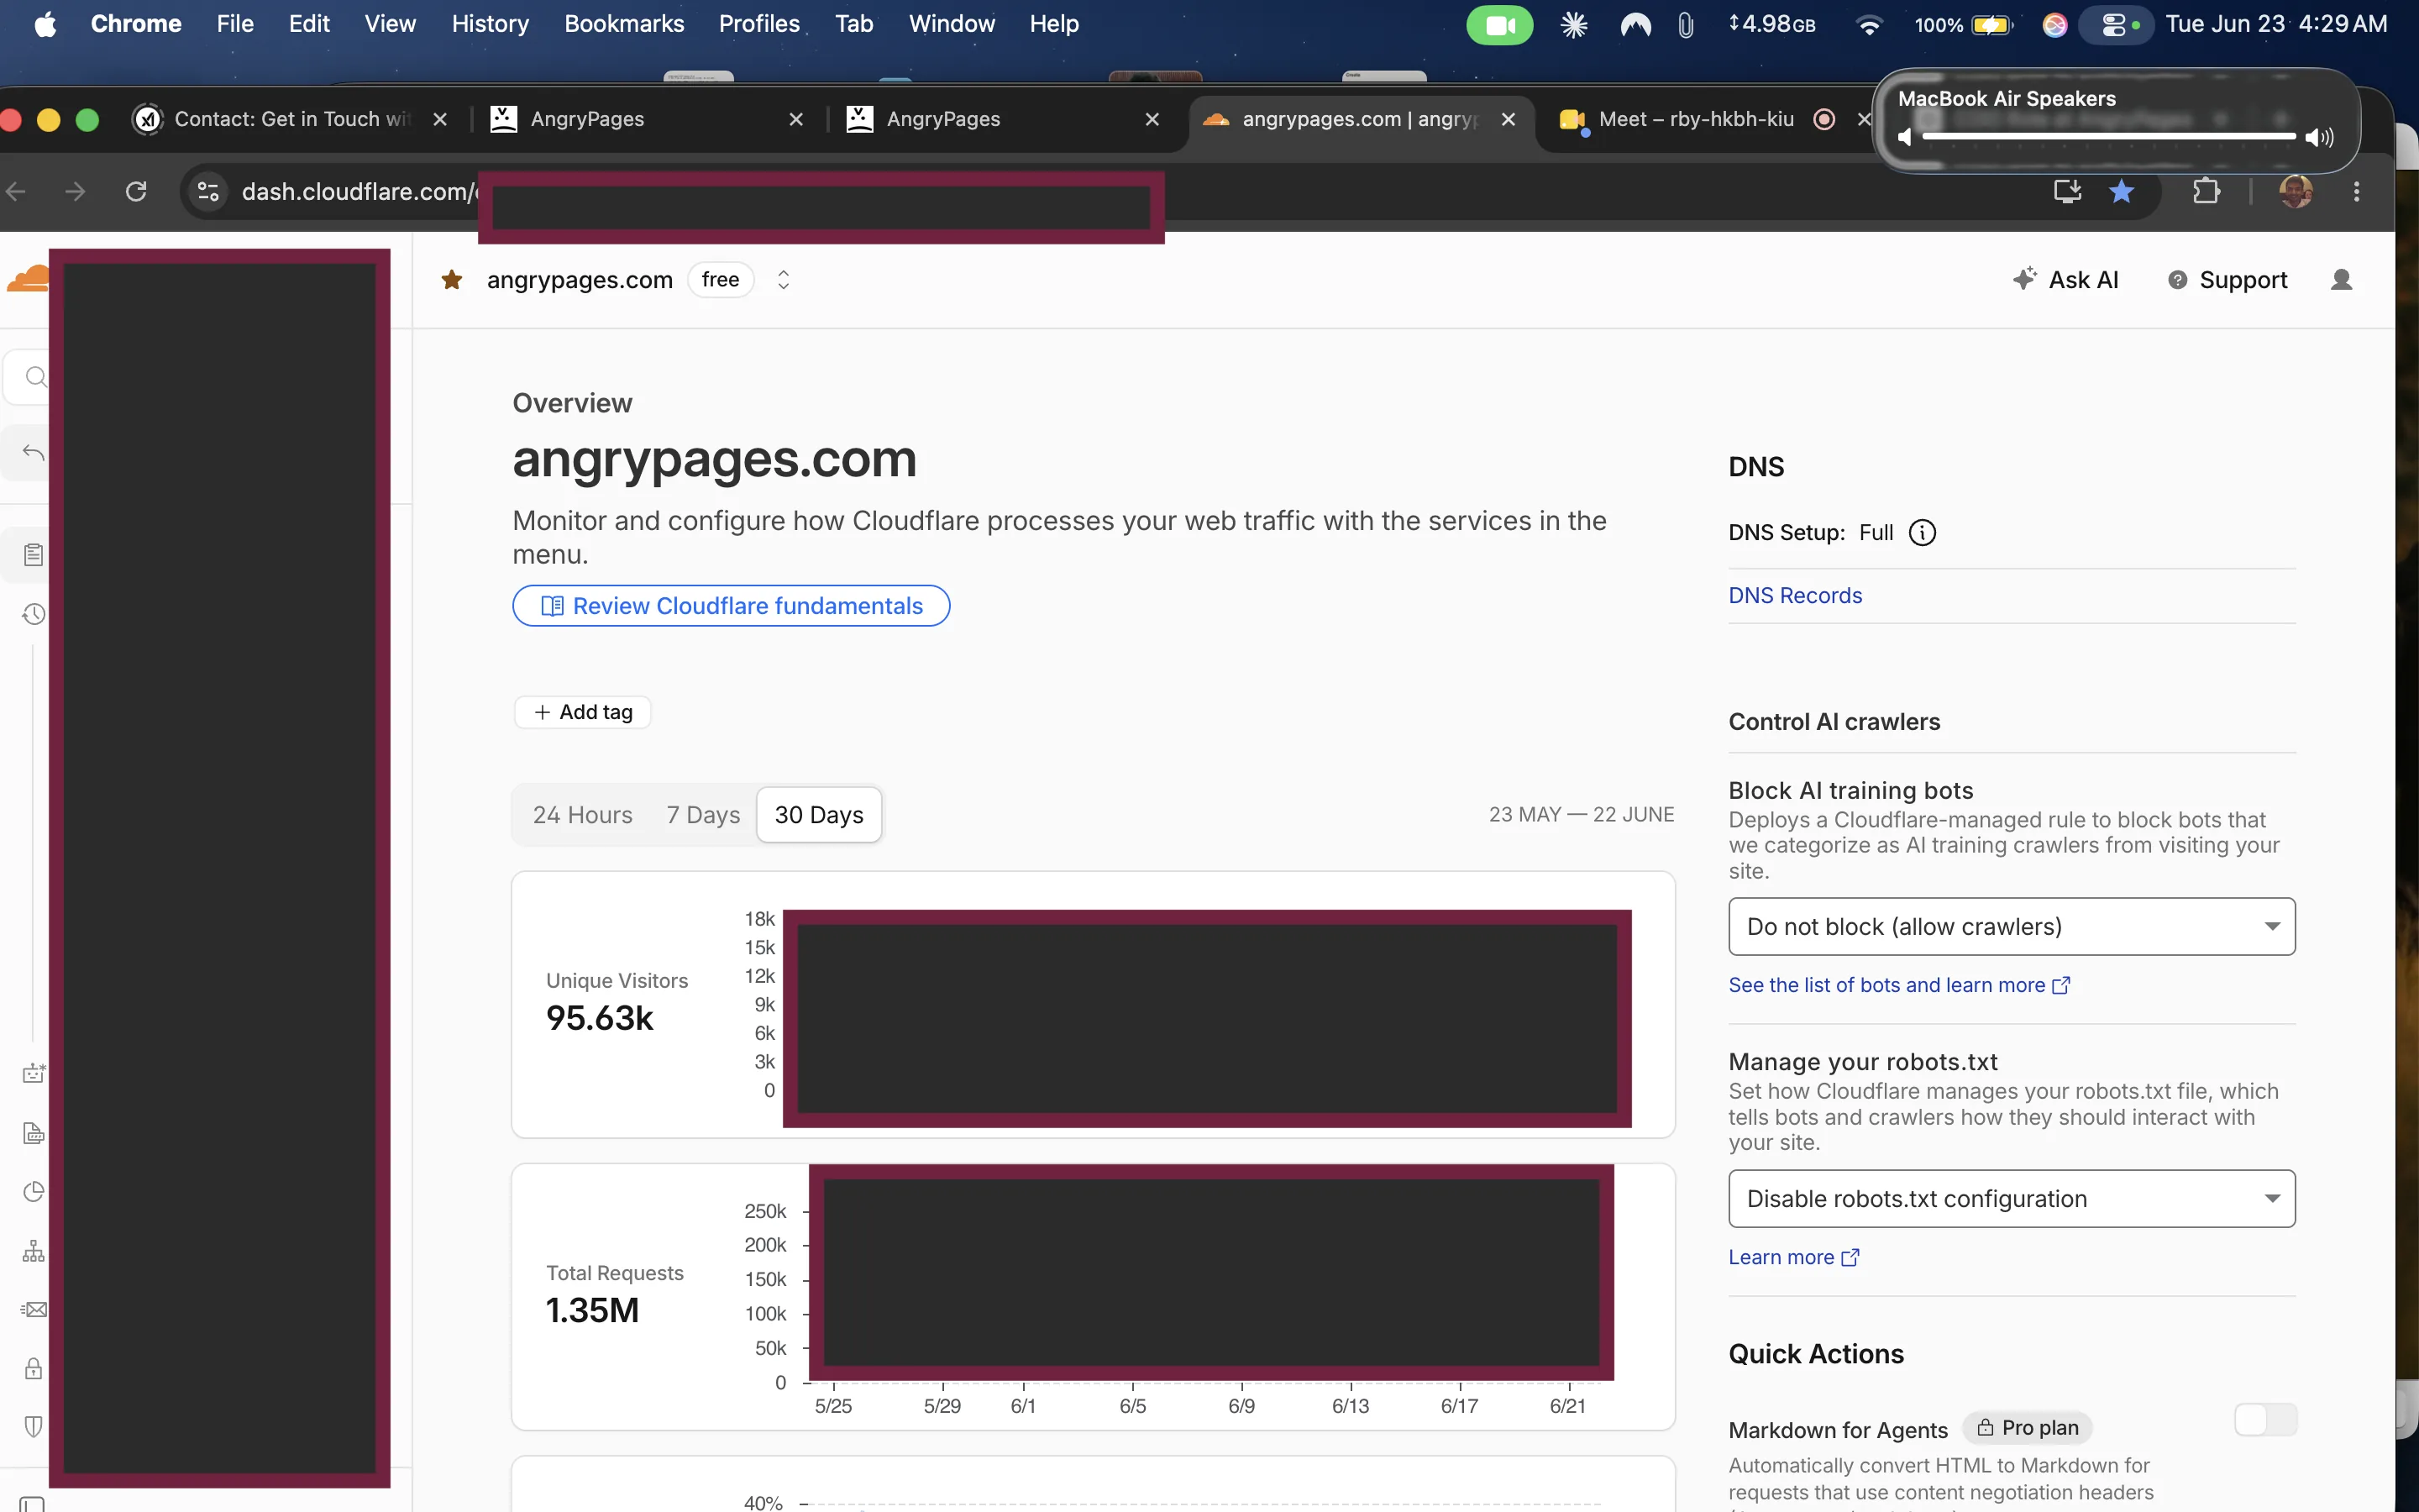Open the DNS Records link
The height and width of the screenshot is (1512, 2419).
click(1795, 596)
